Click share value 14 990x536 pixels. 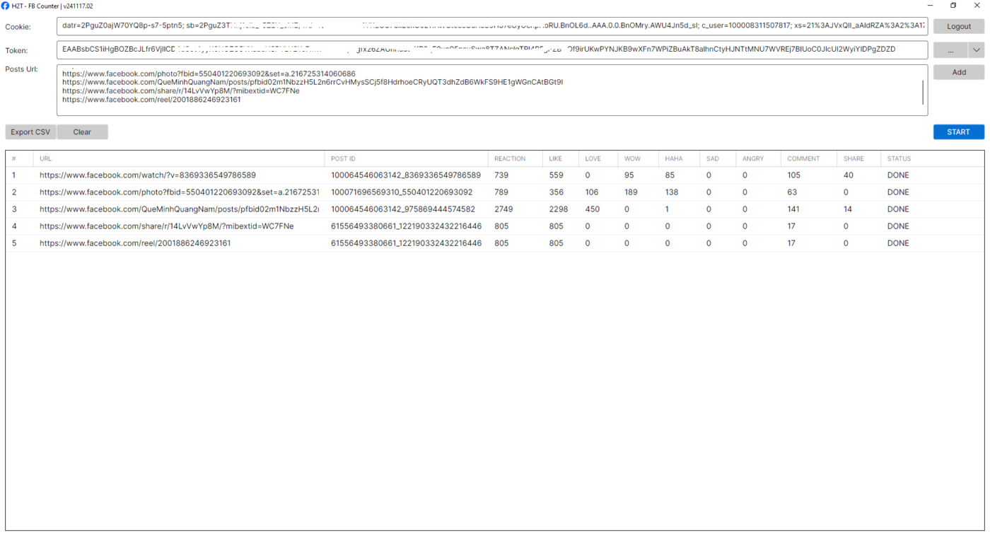[x=848, y=209]
